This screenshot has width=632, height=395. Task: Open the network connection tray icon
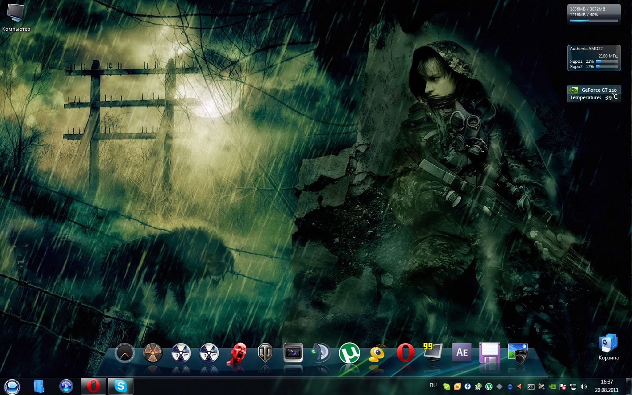tap(573, 387)
